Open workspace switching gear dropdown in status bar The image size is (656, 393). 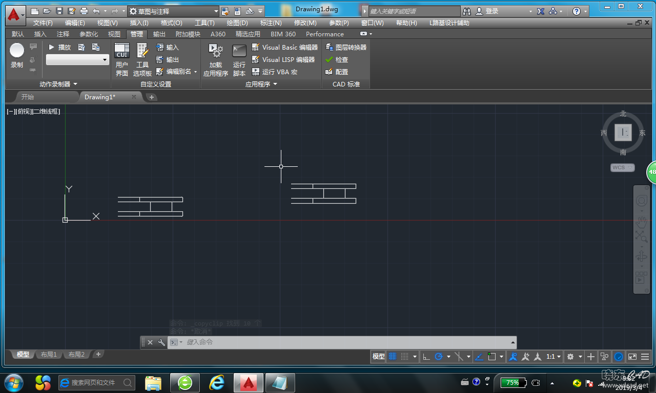pos(580,357)
